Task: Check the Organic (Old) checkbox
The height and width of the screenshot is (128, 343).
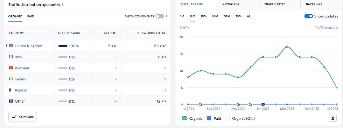Action: point(227,119)
